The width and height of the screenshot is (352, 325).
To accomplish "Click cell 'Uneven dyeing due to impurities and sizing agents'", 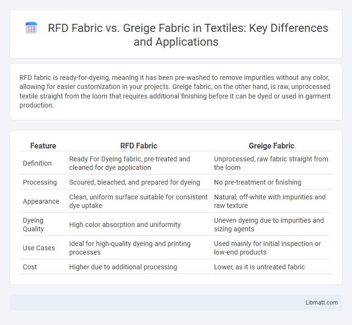I will (272, 225).
